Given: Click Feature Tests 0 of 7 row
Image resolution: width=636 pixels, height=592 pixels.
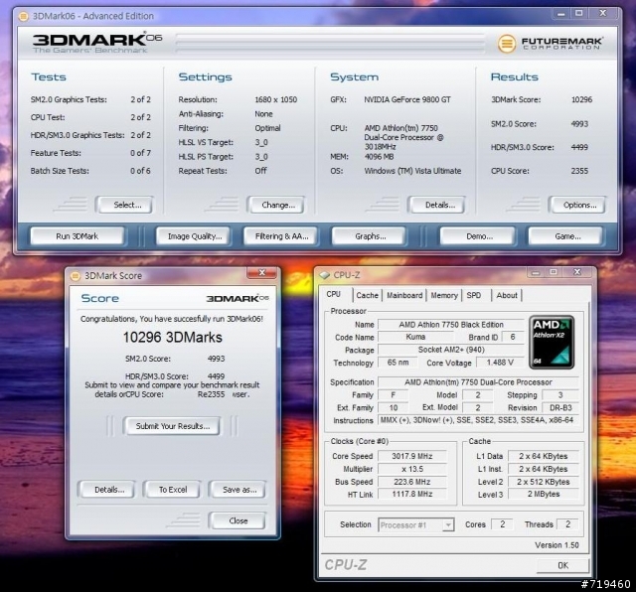Looking at the screenshot, I should [x=90, y=153].
